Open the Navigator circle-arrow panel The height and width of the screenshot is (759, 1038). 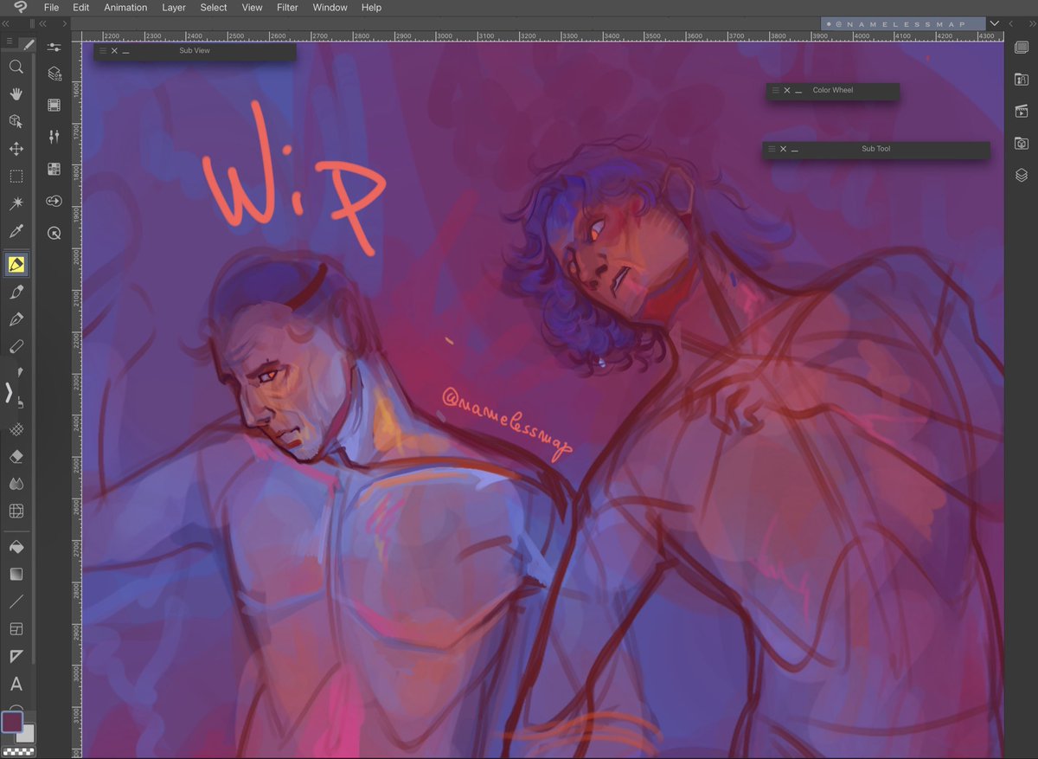pyautogui.click(x=54, y=233)
